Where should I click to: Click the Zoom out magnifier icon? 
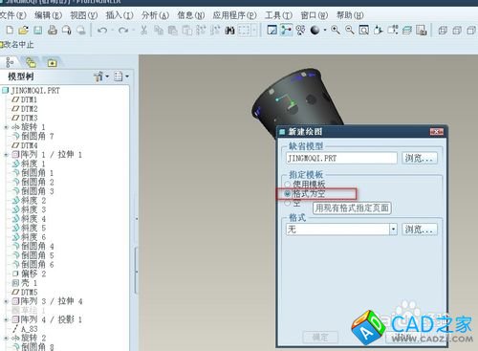tap(350, 31)
